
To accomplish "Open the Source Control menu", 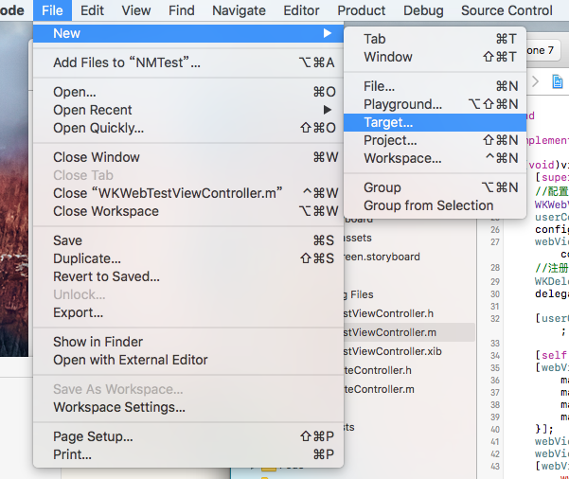I will coord(507,10).
